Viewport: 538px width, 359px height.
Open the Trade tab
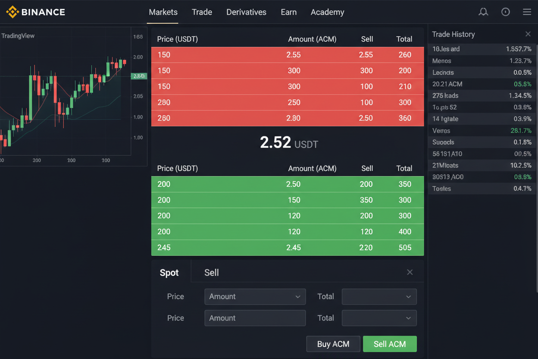[202, 12]
